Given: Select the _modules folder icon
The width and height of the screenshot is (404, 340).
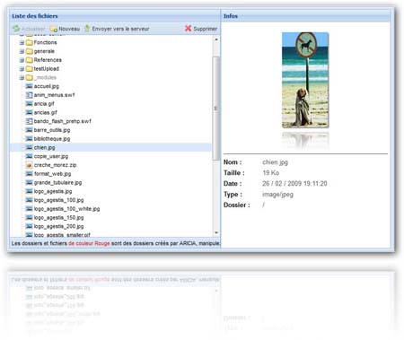Looking at the screenshot, I should point(29,77).
